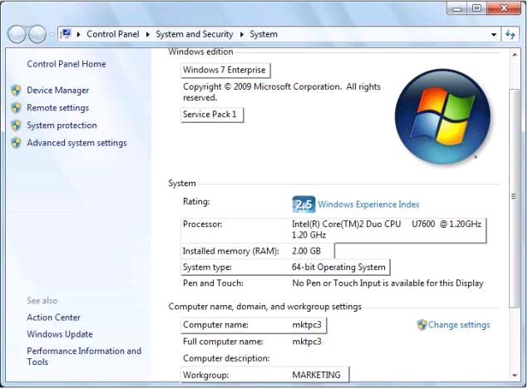Click MARKETING workgroup value

tap(316, 375)
